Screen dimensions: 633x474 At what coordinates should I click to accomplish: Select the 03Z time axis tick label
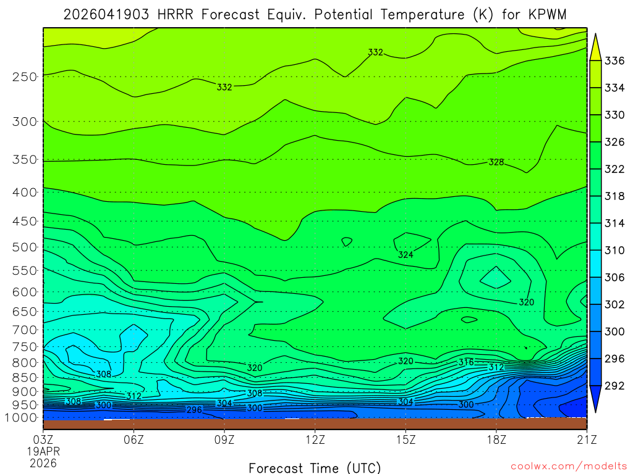point(43,439)
